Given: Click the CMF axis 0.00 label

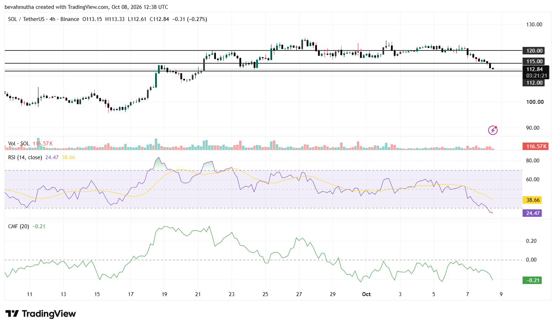Looking at the screenshot, I should pos(531,259).
